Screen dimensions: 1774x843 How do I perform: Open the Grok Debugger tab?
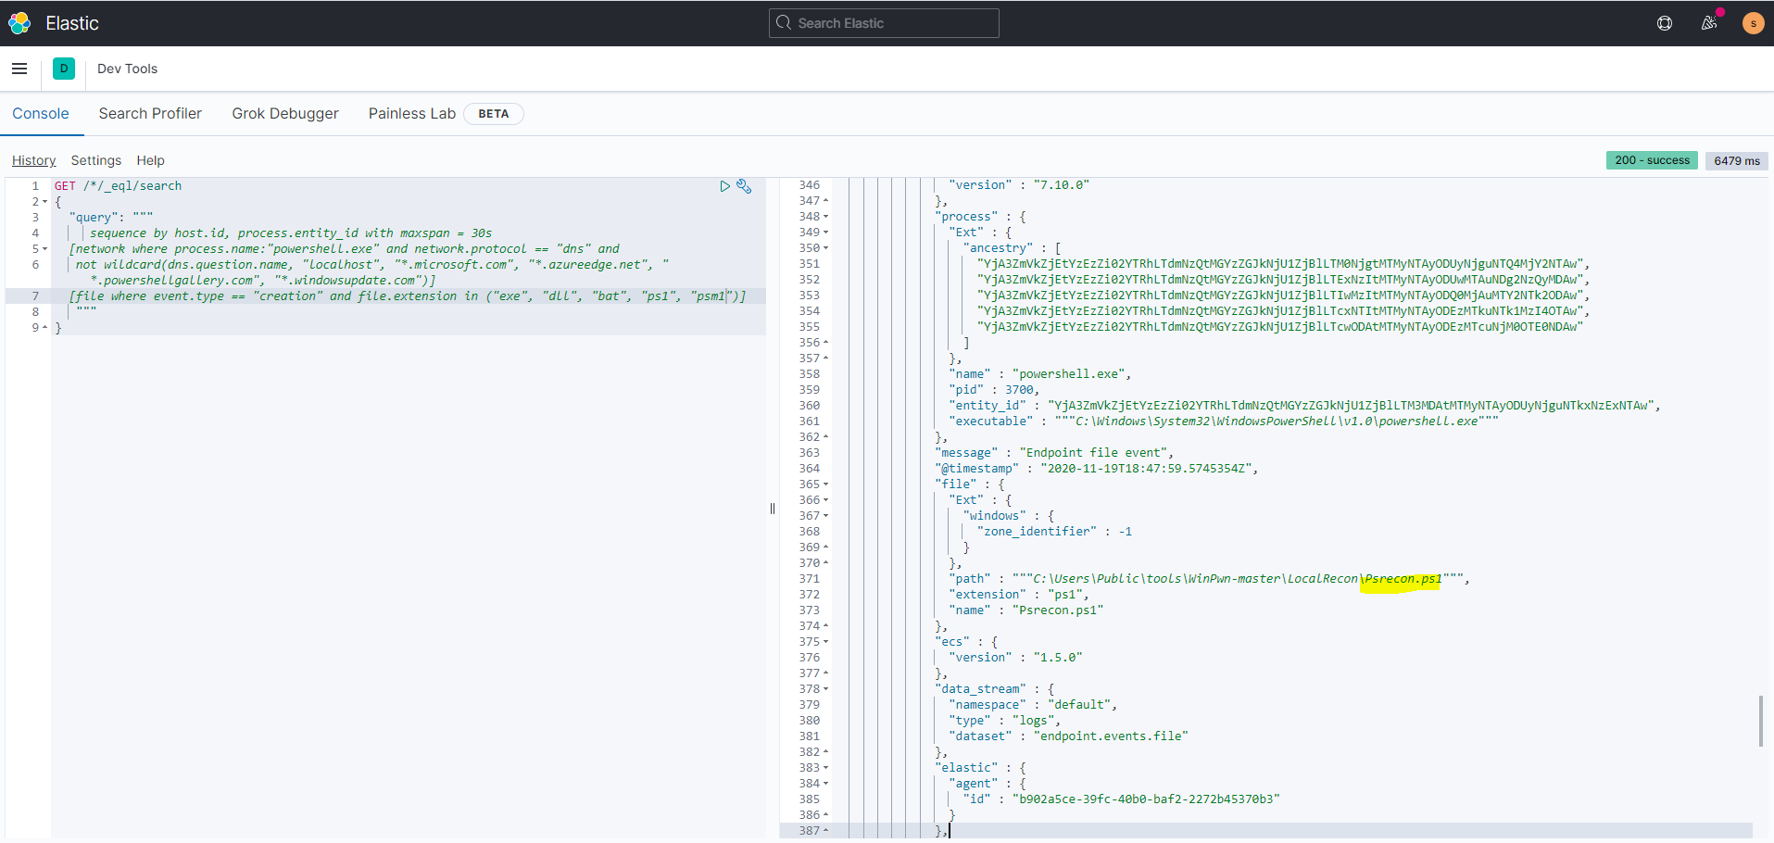point(284,113)
